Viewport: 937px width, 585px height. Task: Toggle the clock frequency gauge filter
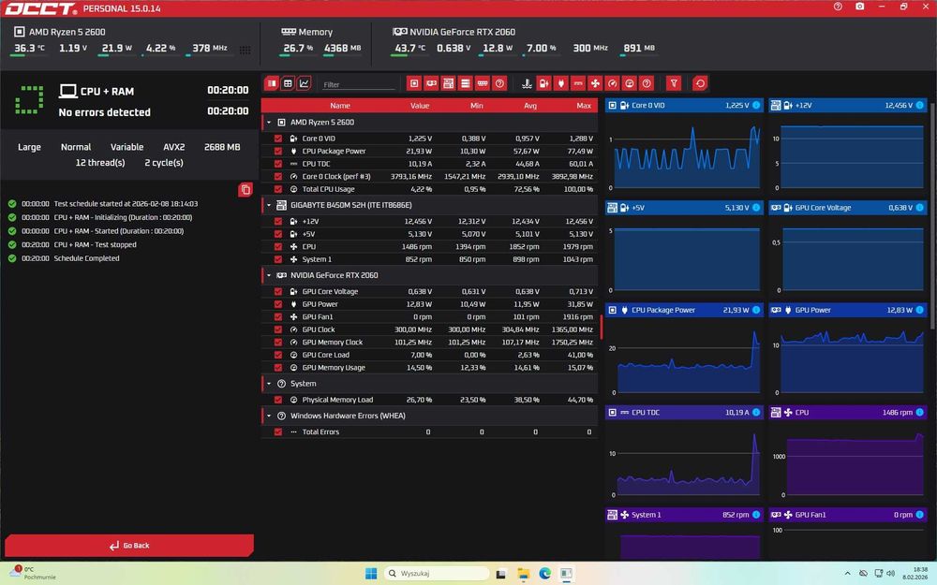(612, 83)
